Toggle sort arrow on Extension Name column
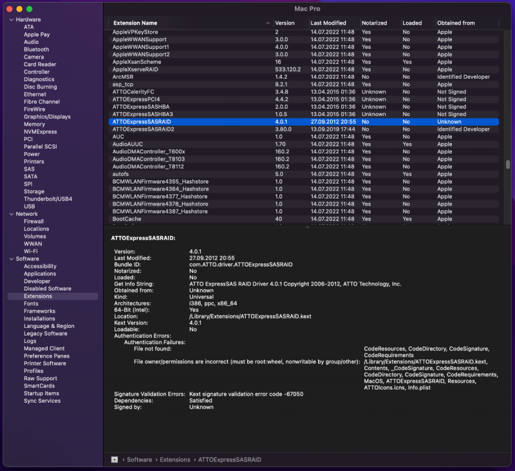The width and height of the screenshot is (515, 471). tap(268, 23)
